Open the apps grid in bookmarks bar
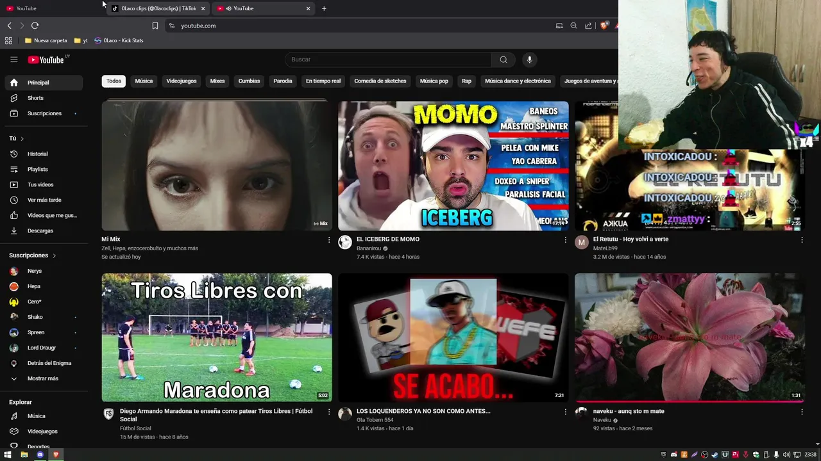 [8, 40]
